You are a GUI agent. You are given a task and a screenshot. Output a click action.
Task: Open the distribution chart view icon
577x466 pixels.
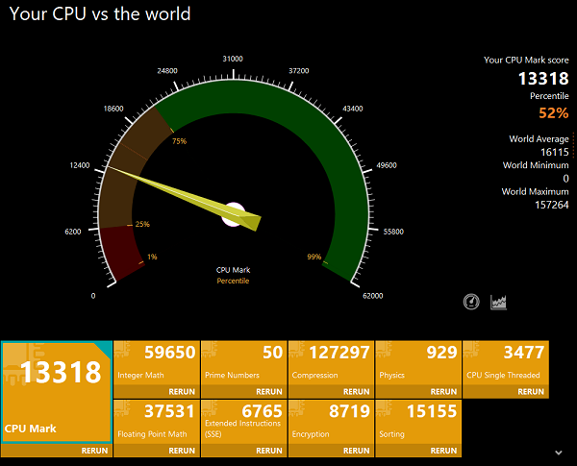coord(498,303)
